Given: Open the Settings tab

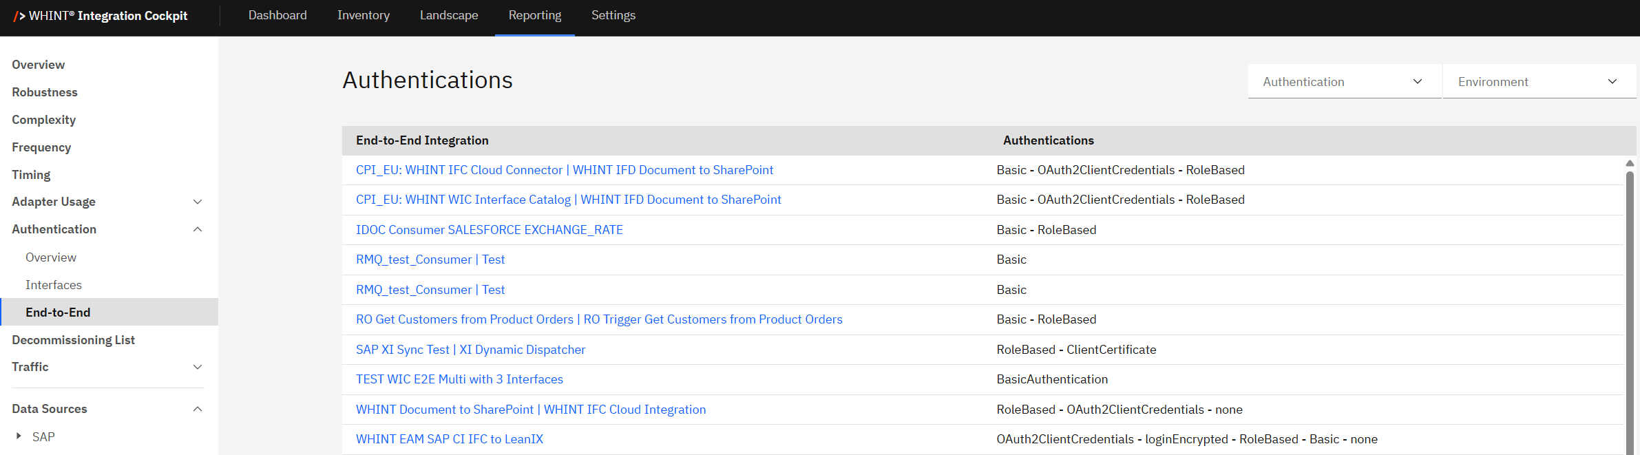Looking at the screenshot, I should (613, 15).
